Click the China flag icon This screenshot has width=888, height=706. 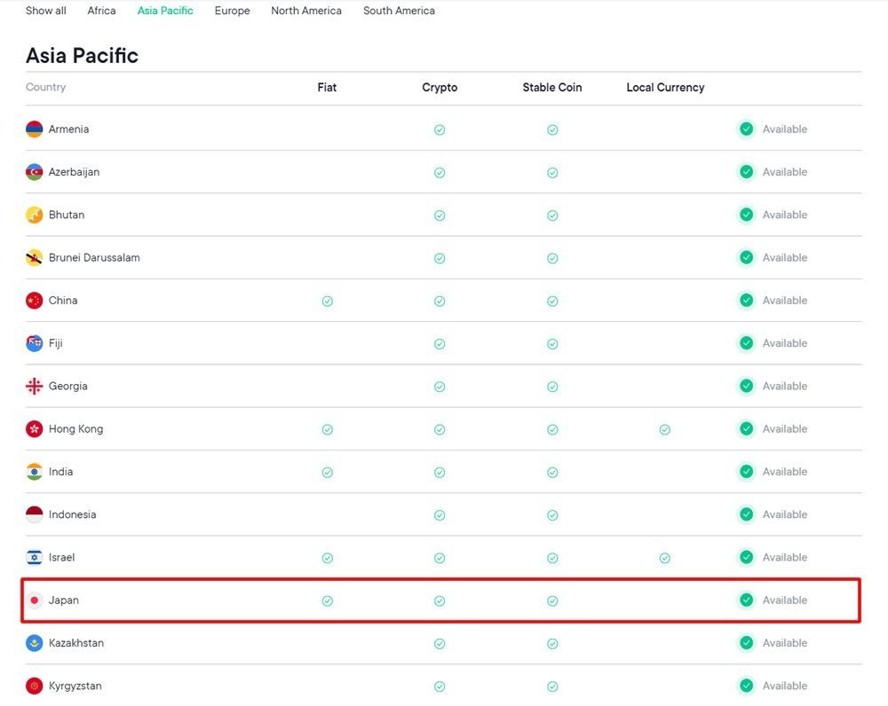click(35, 301)
